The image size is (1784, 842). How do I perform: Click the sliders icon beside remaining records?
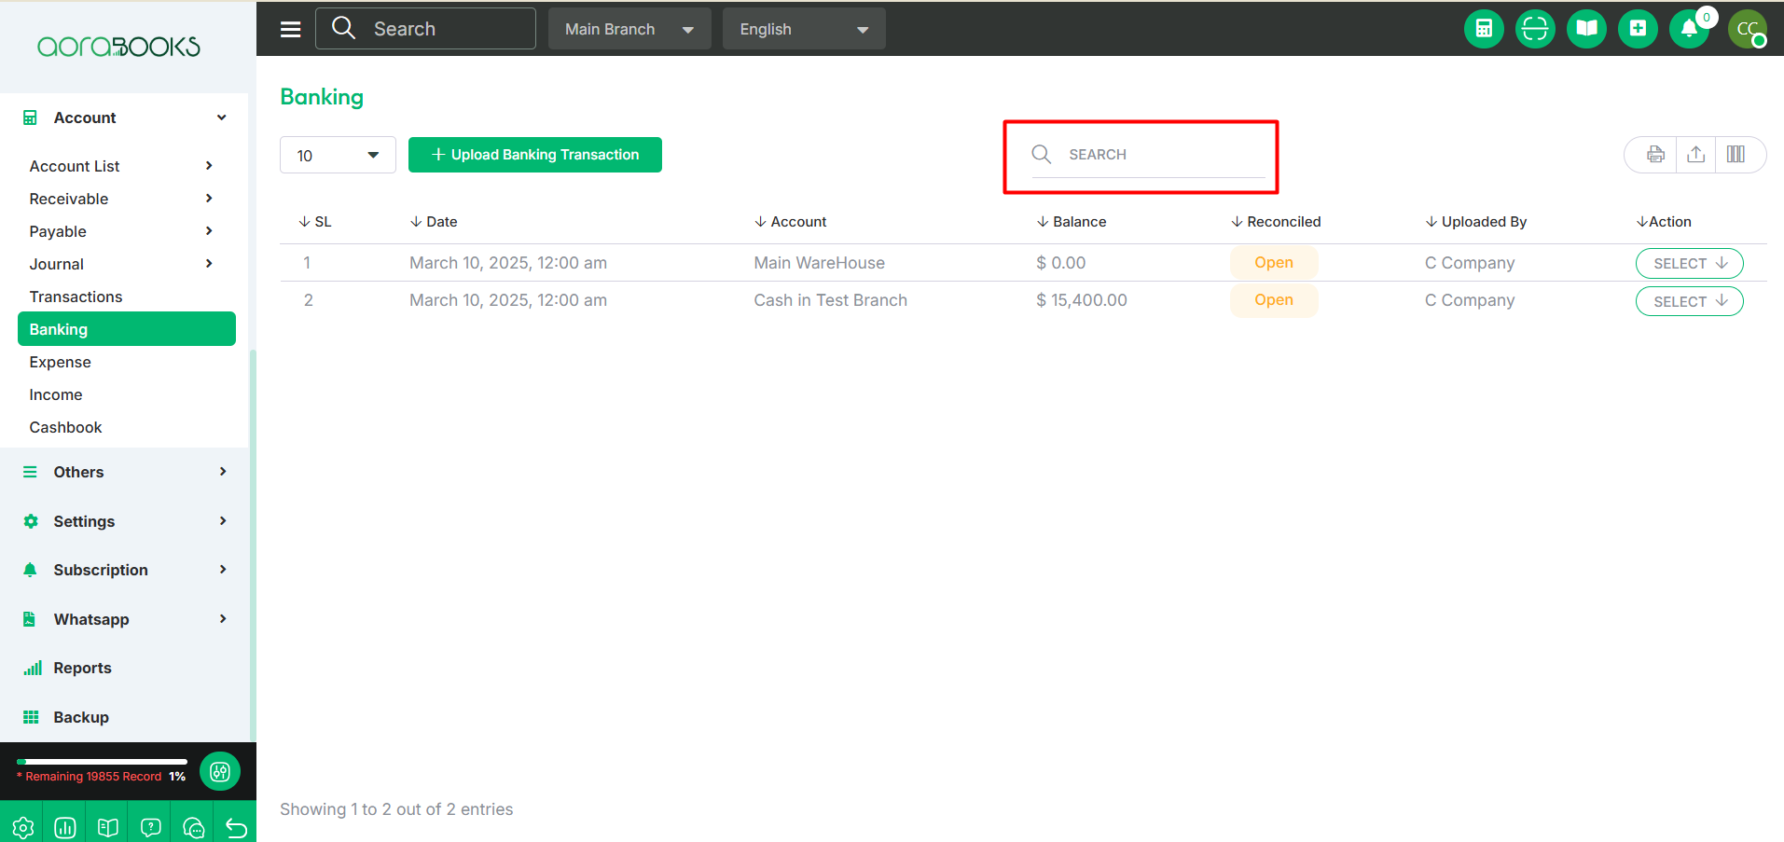pos(220,771)
